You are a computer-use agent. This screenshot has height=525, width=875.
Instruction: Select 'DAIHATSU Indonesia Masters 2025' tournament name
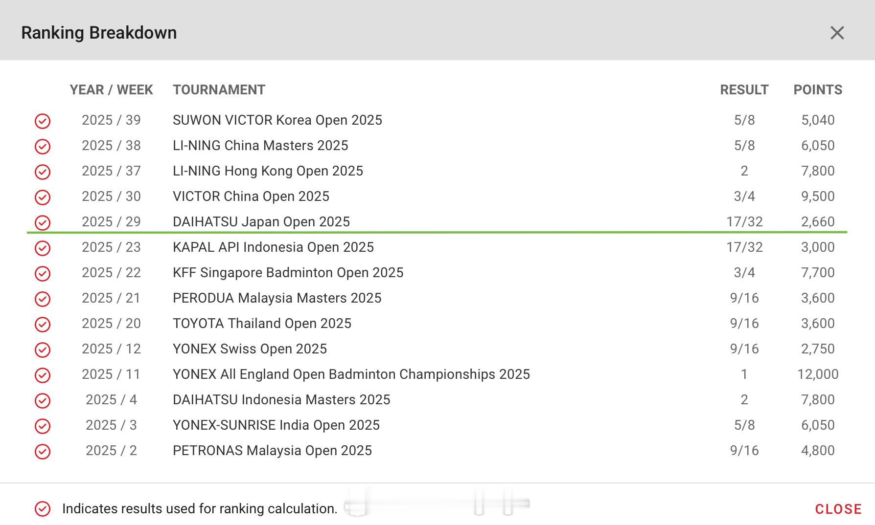click(x=281, y=400)
